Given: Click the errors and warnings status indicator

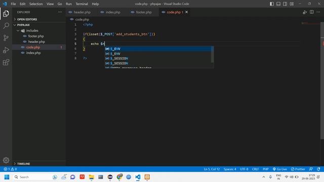Looking at the screenshot, I should [10, 169].
